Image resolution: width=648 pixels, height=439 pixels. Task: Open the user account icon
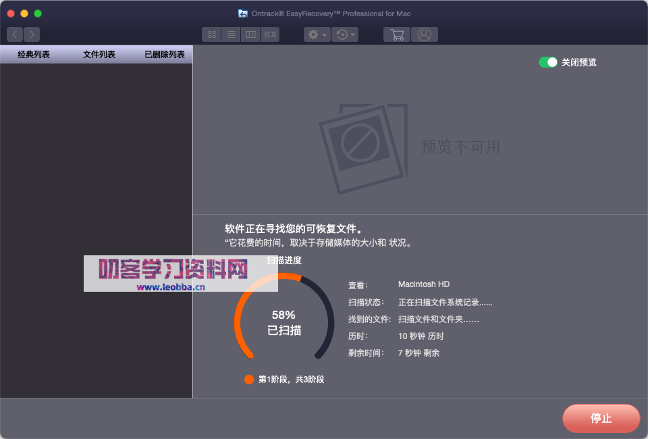[425, 34]
